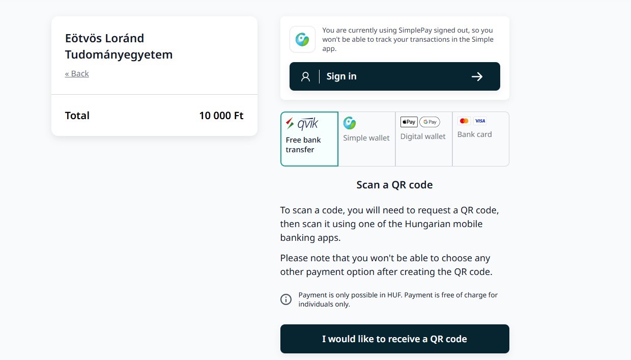The height and width of the screenshot is (360, 631).
Task: Click the Eötvös Loránd Tudományegyetem merchant name
Action: 119,46
